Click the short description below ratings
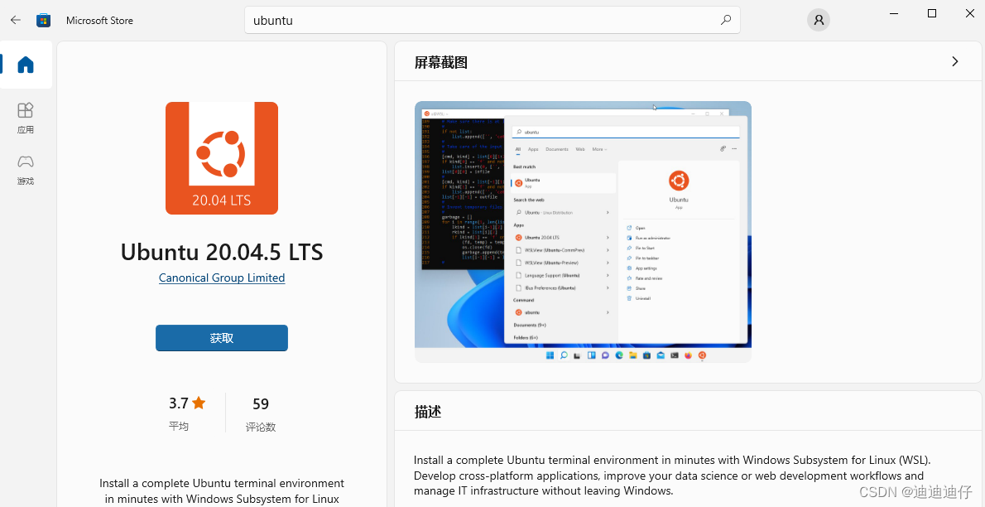The image size is (985, 507). 222,491
